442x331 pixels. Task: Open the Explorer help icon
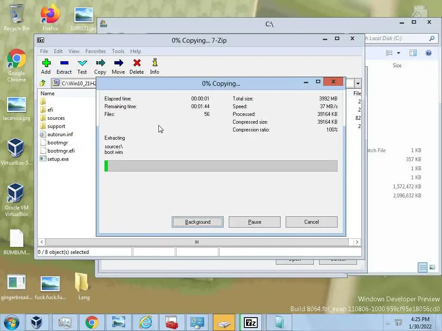(x=429, y=53)
